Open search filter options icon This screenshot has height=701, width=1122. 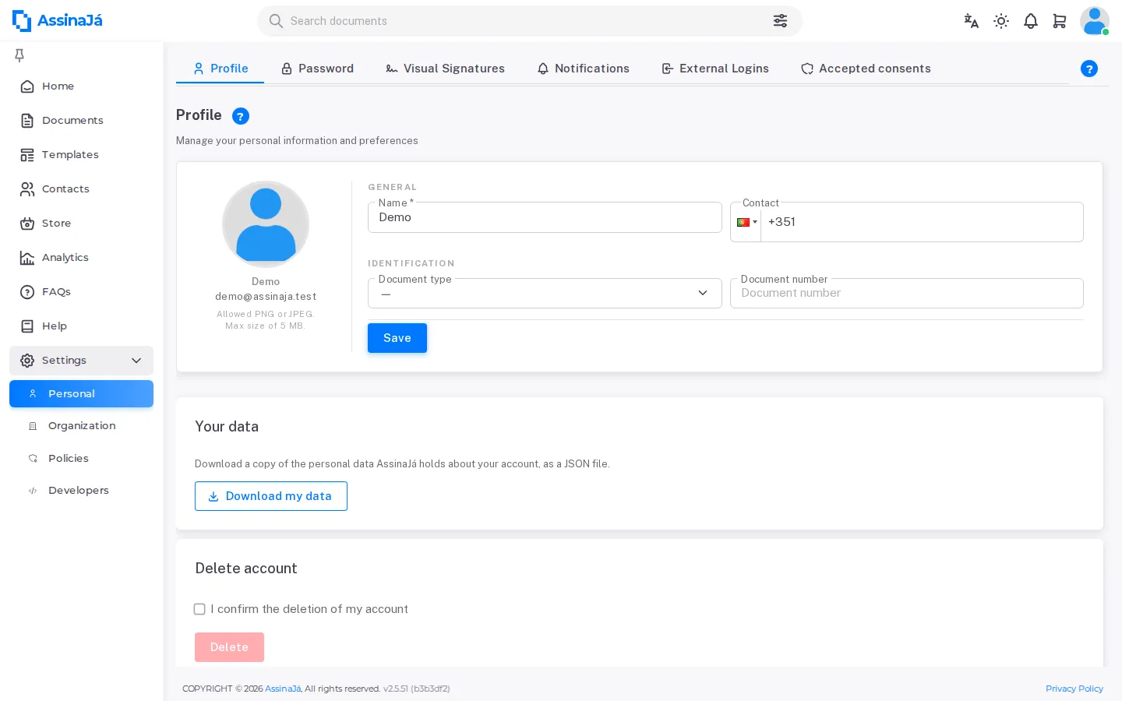[780, 21]
